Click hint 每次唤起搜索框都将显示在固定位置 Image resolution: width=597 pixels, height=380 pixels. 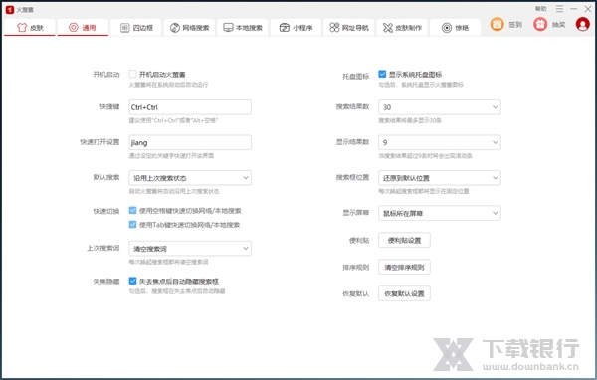pos(424,191)
